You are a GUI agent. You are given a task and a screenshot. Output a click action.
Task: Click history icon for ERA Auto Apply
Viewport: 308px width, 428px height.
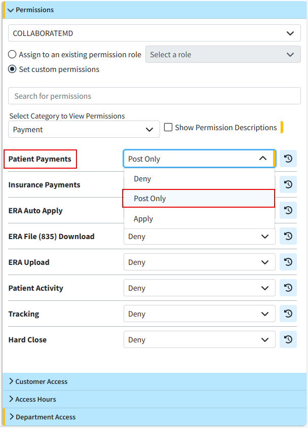288,211
